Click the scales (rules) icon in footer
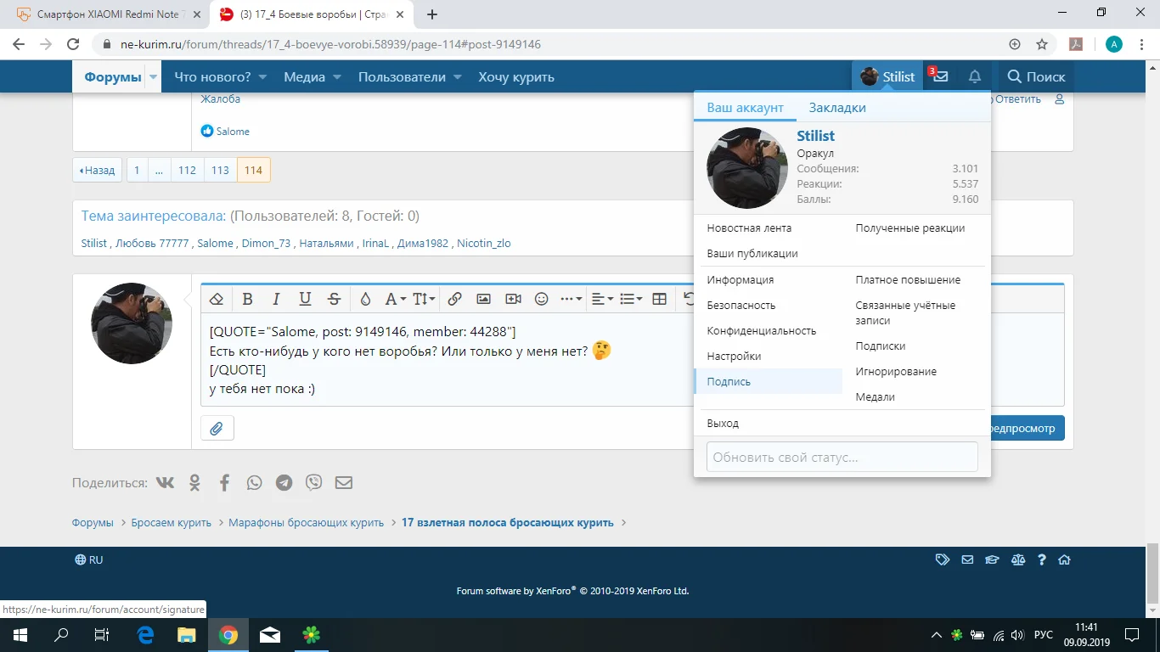This screenshot has width=1160, height=652. 1017,559
